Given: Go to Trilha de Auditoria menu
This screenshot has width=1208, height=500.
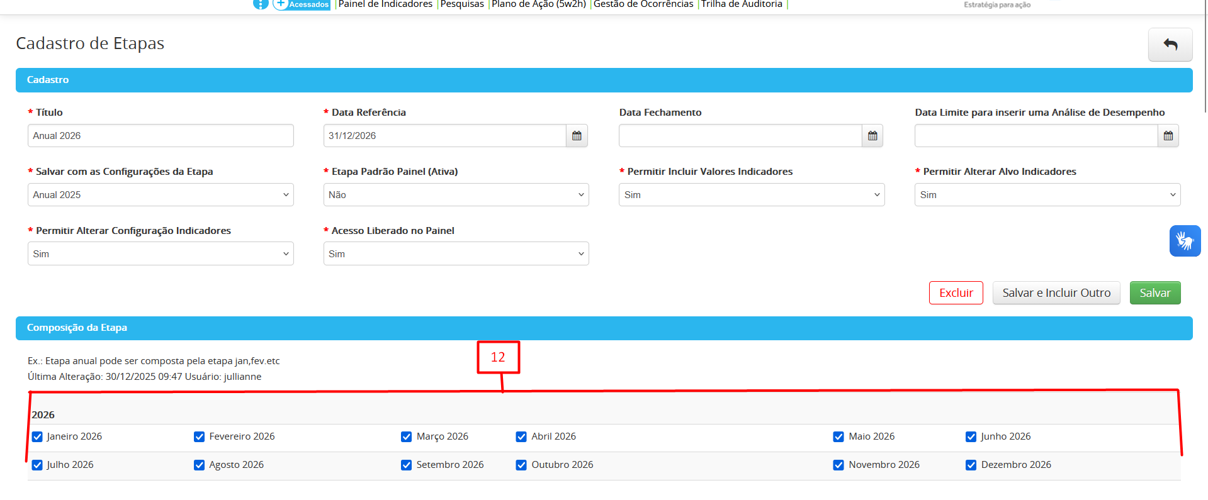Looking at the screenshot, I should point(742,4).
